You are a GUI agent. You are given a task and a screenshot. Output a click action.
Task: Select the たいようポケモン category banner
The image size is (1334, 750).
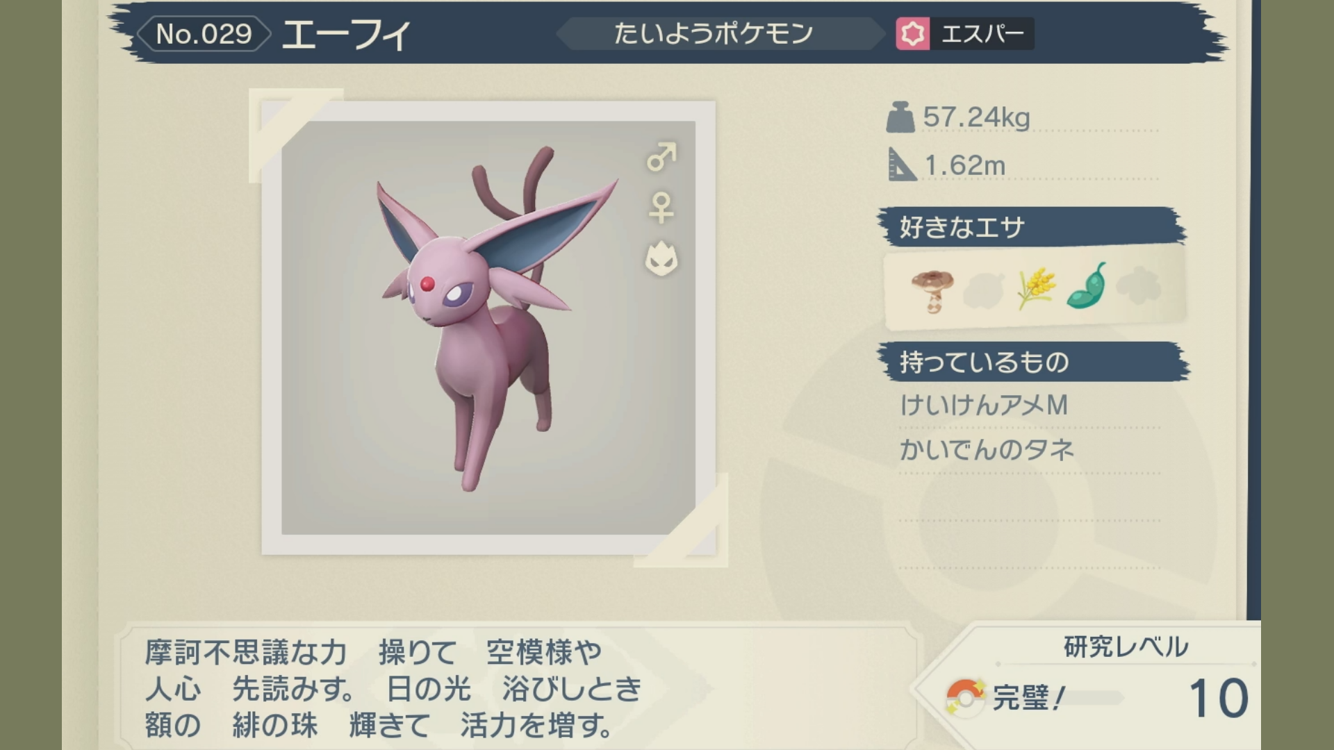click(714, 33)
